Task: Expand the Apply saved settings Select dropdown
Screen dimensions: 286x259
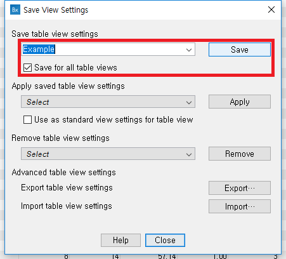Action: click(108, 102)
